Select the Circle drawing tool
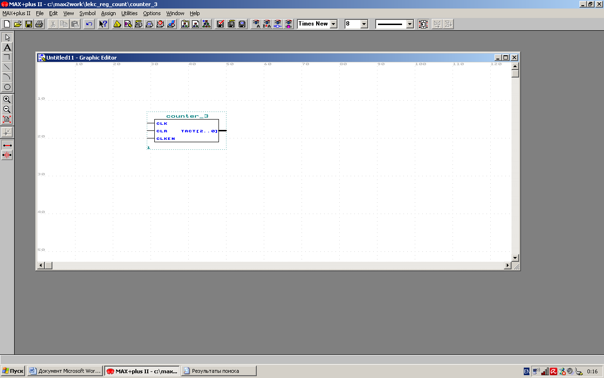Image resolution: width=604 pixels, height=378 pixels. point(7,87)
